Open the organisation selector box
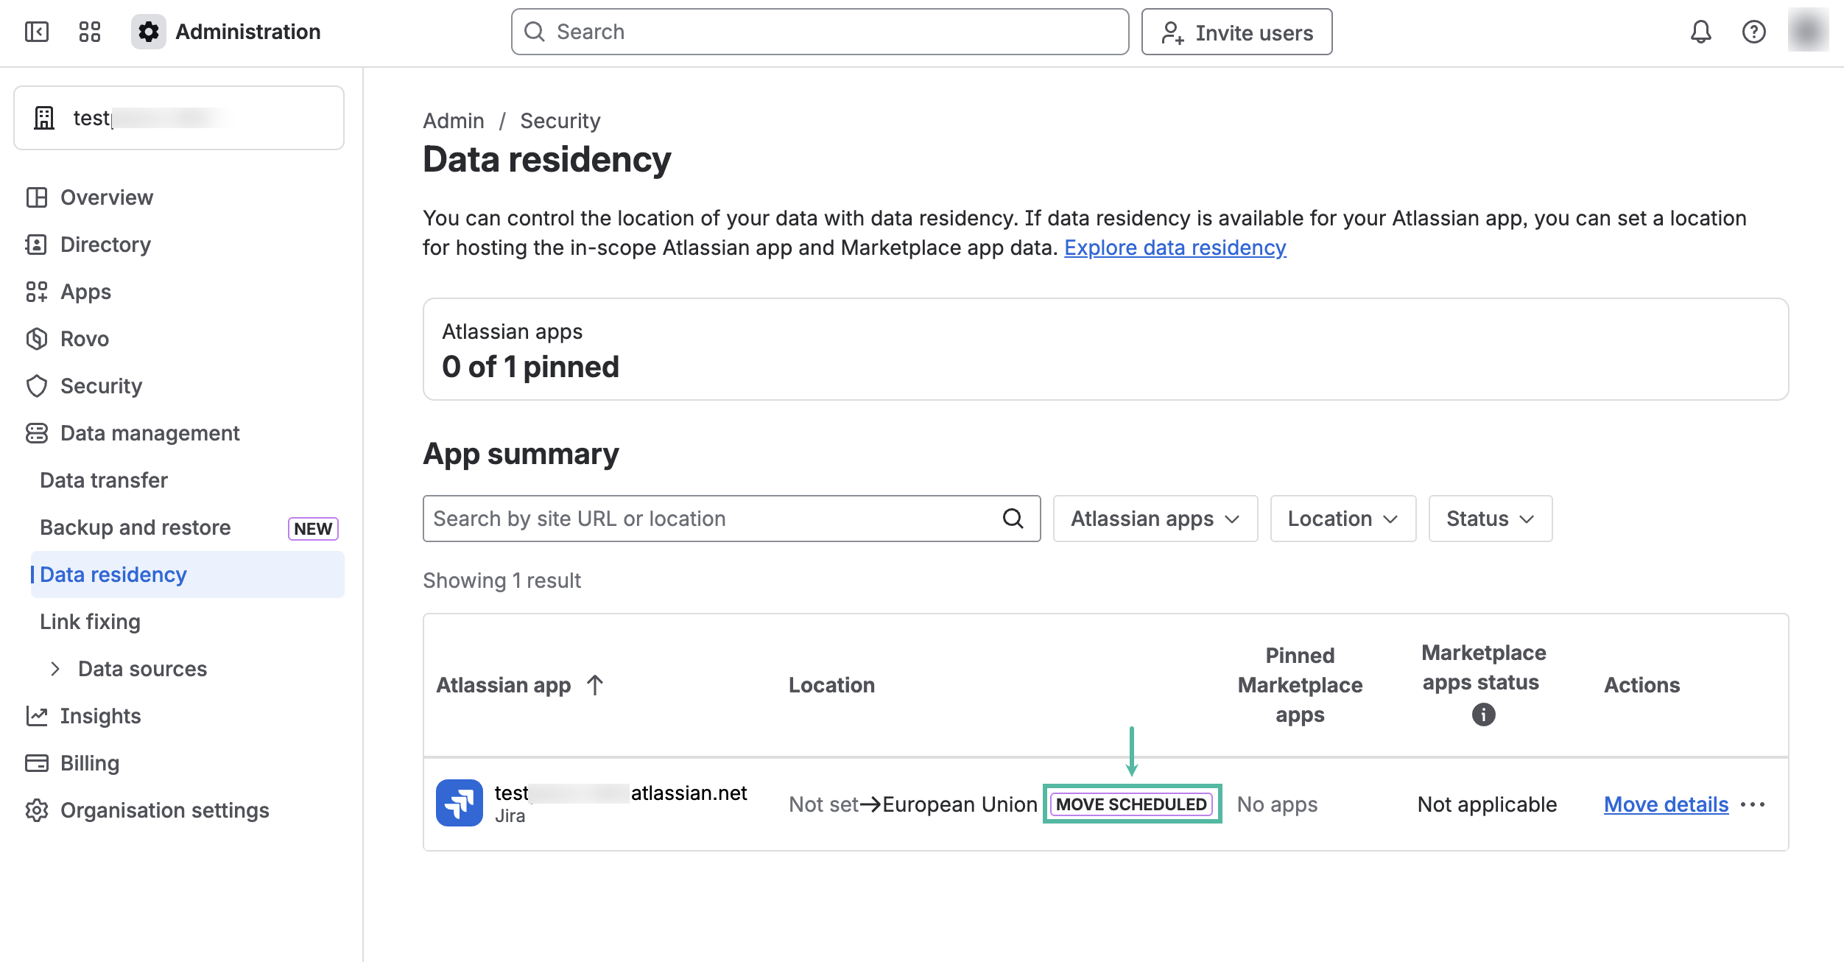This screenshot has height=962, width=1844. pos(179,118)
